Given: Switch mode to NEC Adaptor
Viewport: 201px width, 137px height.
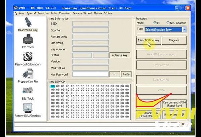Looking at the screenshot, I should click(168, 23).
